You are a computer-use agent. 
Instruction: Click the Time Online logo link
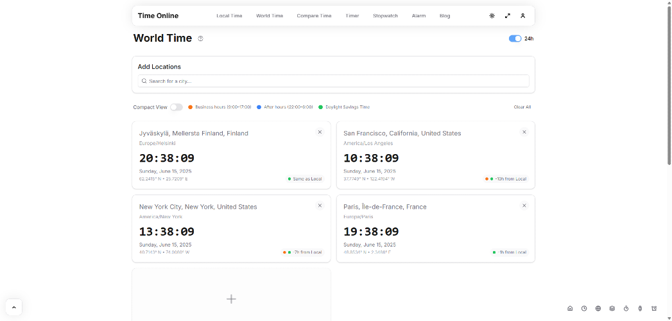point(158,15)
